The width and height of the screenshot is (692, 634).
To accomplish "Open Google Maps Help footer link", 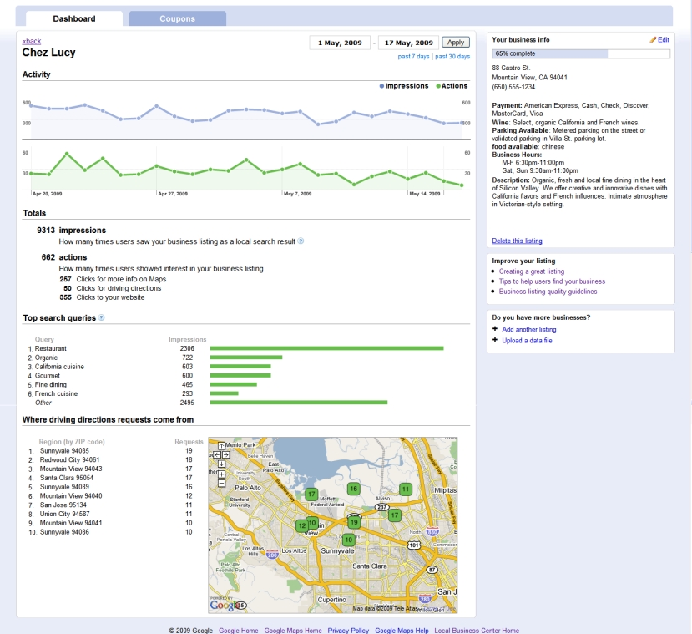I will click(x=402, y=631).
